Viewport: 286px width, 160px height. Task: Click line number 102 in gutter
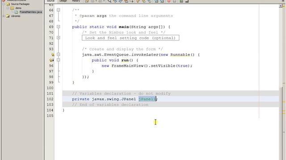tap(50, 99)
